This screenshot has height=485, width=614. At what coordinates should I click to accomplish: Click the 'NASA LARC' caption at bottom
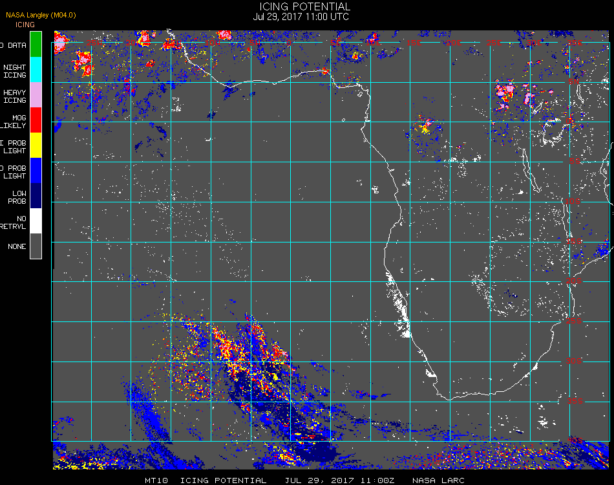(438, 480)
